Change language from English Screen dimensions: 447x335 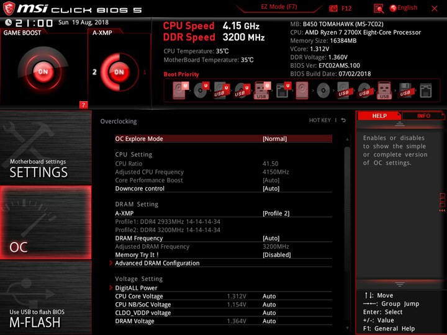click(x=404, y=8)
